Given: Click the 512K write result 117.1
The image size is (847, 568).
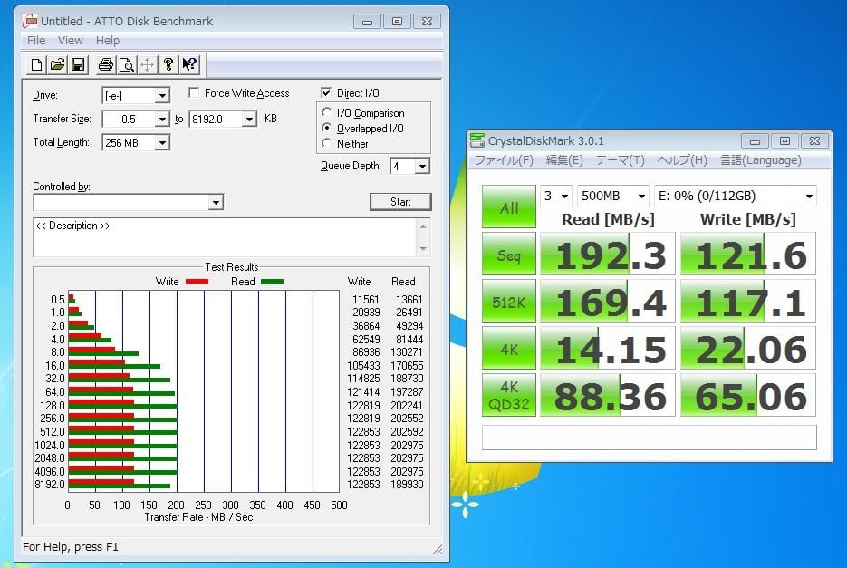Looking at the screenshot, I should [x=748, y=301].
